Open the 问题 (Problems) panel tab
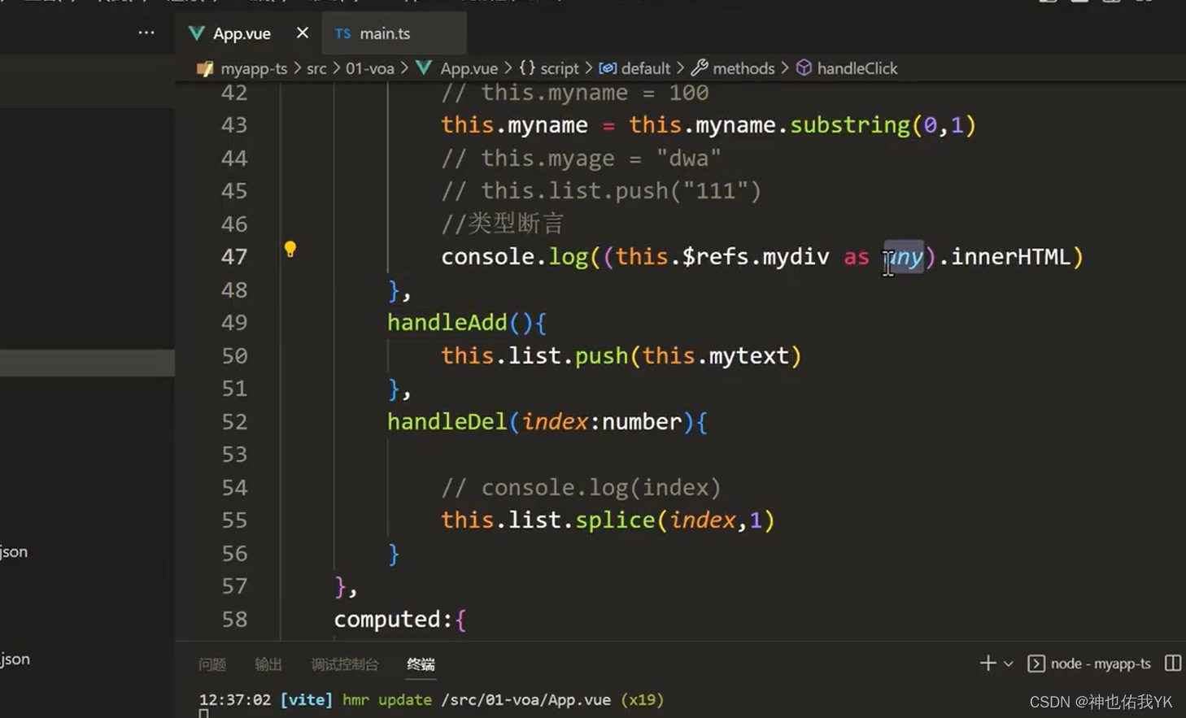Image resolution: width=1186 pixels, height=718 pixels. click(212, 664)
